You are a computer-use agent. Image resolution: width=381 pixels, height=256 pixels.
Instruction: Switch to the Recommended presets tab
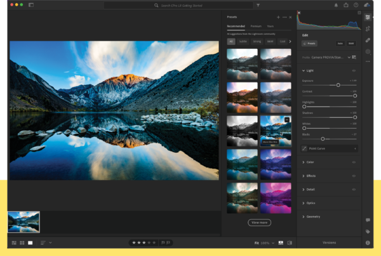point(236,26)
